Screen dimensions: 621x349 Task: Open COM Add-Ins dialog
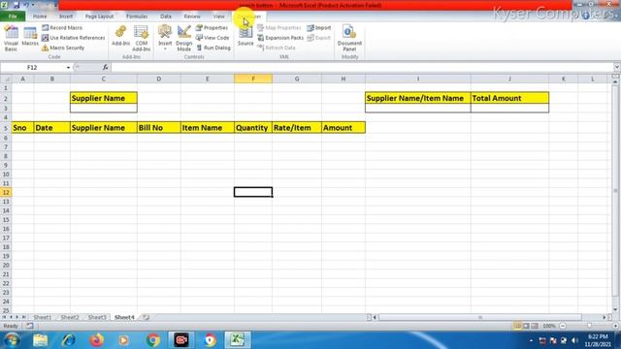click(x=142, y=38)
